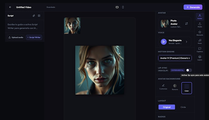Play the Voz Elegante voice preview

pyautogui.click(x=164, y=42)
